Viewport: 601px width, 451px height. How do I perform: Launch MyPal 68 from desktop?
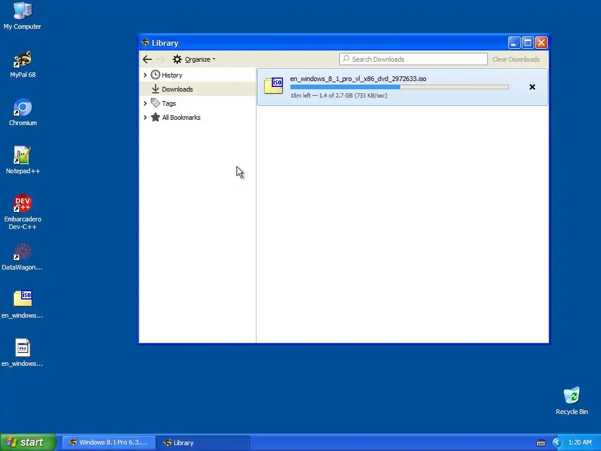tap(23, 65)
